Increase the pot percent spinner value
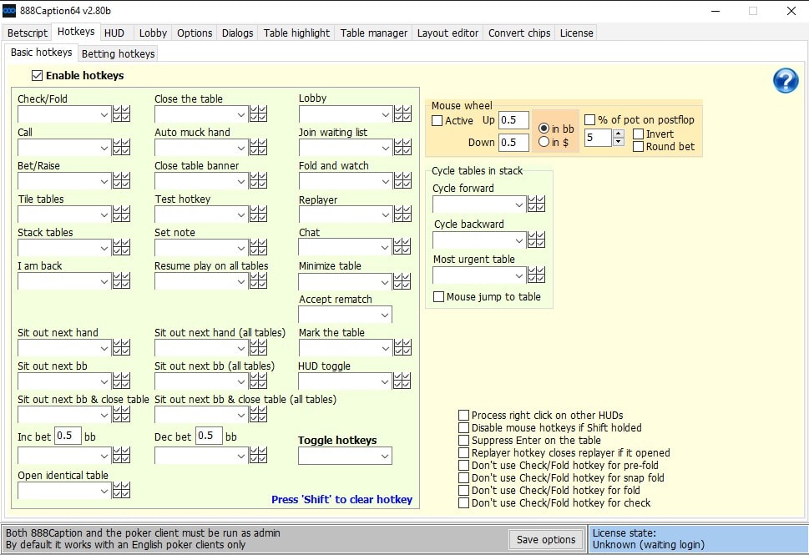This screenshot has width=809, height=555. [x=618, y=133]
